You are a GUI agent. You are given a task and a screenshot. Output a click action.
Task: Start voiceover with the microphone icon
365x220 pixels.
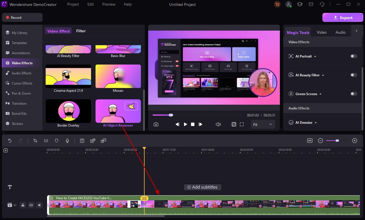tap(67, 141)
